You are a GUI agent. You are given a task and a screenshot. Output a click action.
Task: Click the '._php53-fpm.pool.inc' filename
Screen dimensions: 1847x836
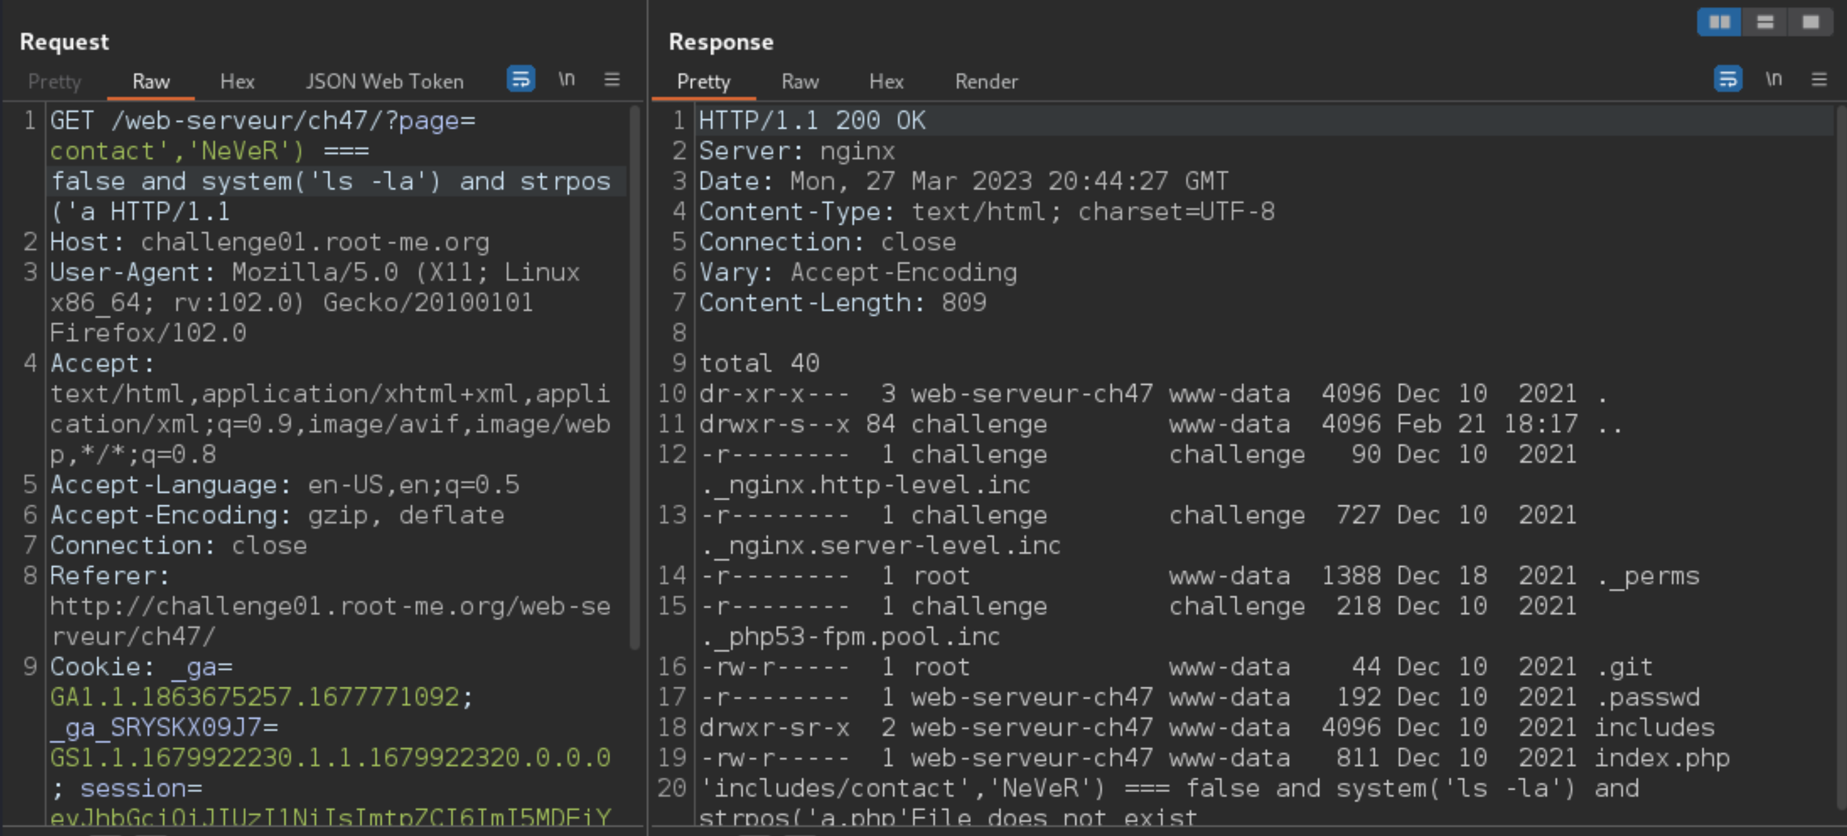[x=850, y=637]
